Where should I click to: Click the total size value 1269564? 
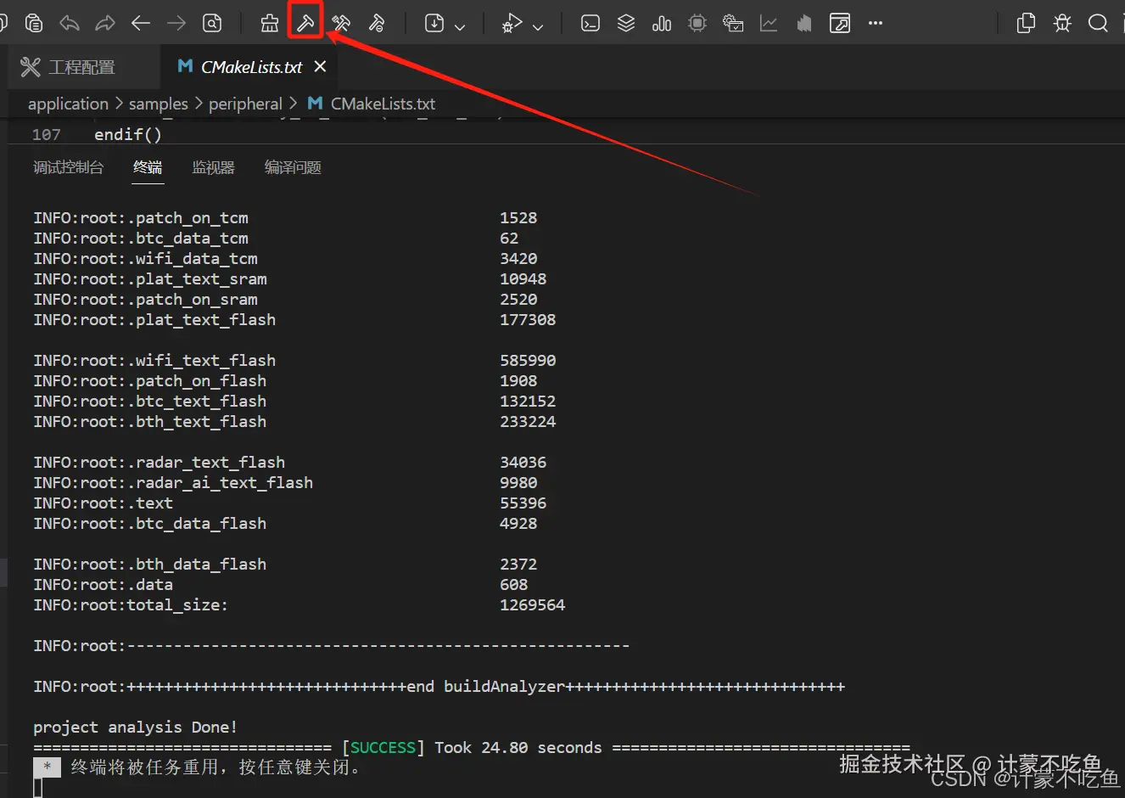tap(532, 605)
